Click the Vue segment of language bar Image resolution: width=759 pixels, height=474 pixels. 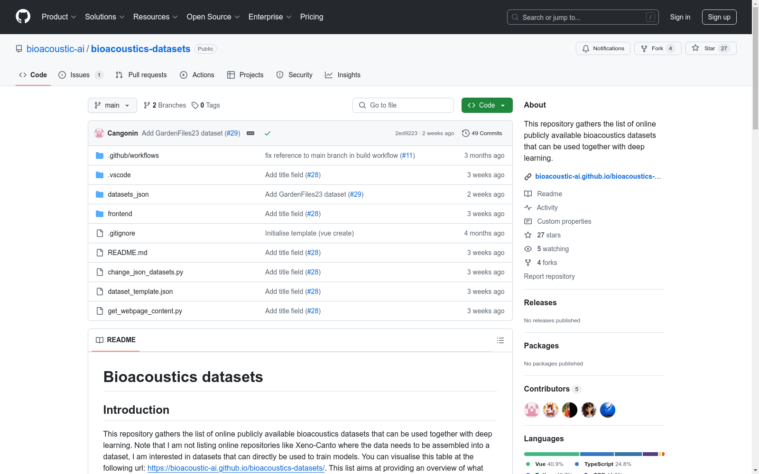[x=552, y=454]
